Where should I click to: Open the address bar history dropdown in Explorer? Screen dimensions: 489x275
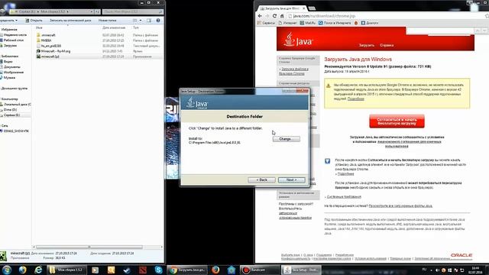coord(92,12)
